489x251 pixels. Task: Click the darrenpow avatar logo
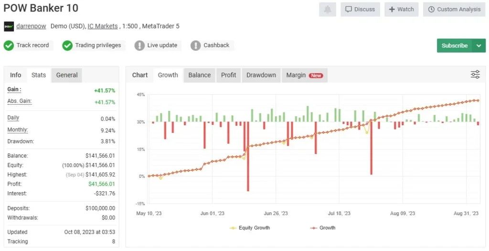pos(9,26)
